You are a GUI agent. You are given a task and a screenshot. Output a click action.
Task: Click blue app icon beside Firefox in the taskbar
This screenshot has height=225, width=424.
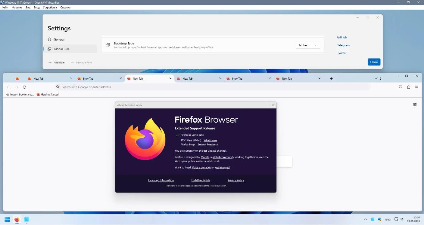point(27,219)
